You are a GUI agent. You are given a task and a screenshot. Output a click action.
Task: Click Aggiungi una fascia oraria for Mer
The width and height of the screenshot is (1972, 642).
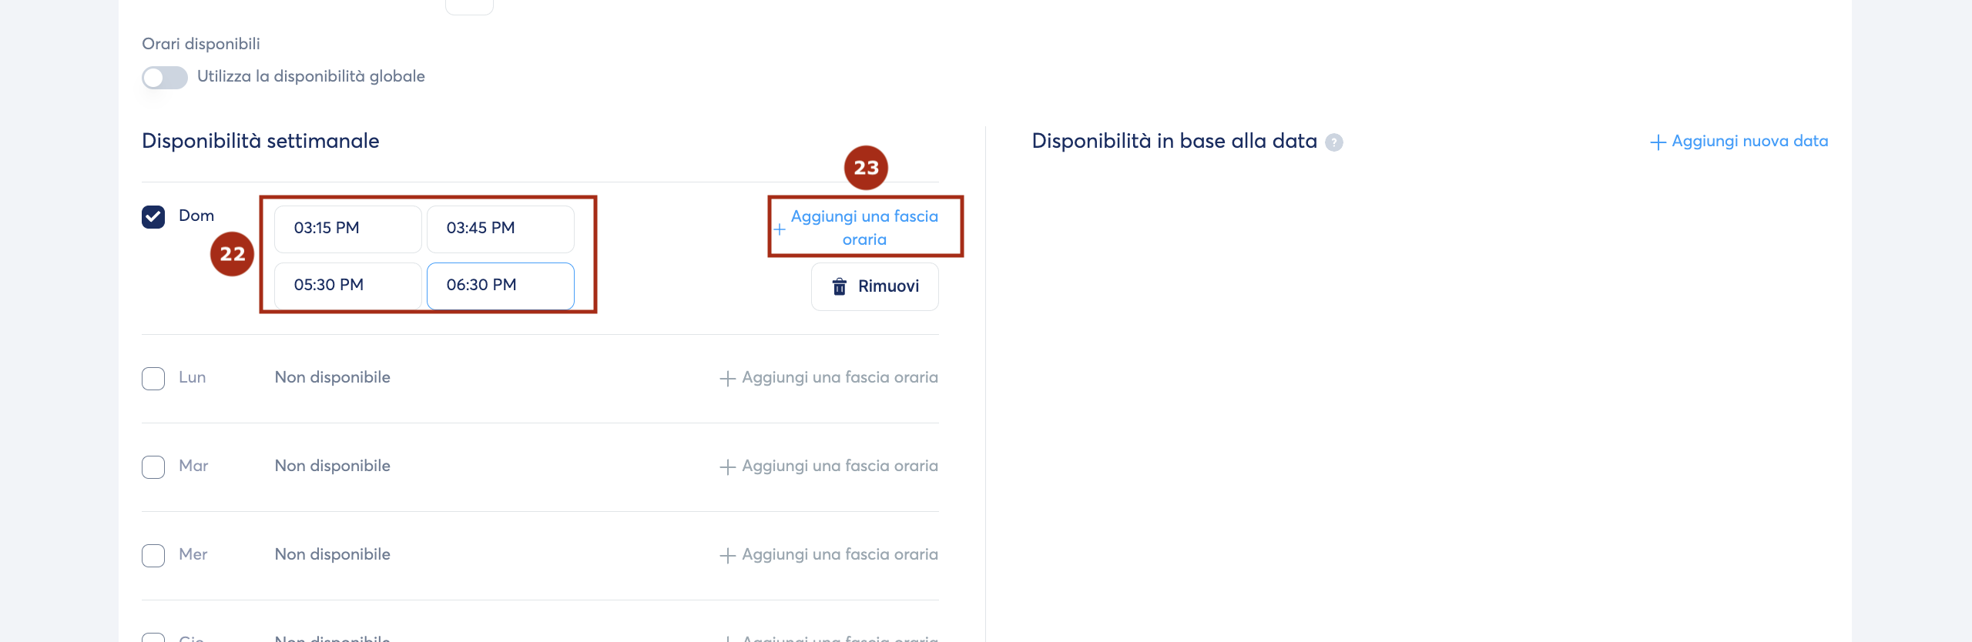click(829, 554)
